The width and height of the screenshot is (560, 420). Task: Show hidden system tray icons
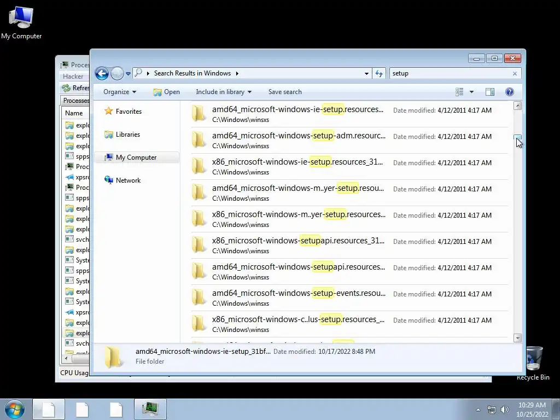tap(478, 410)
